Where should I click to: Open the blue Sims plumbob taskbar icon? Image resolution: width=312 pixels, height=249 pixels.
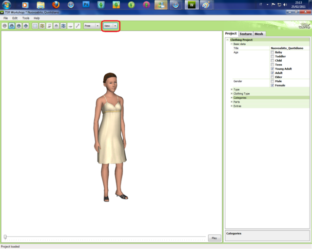coord(101,5)
